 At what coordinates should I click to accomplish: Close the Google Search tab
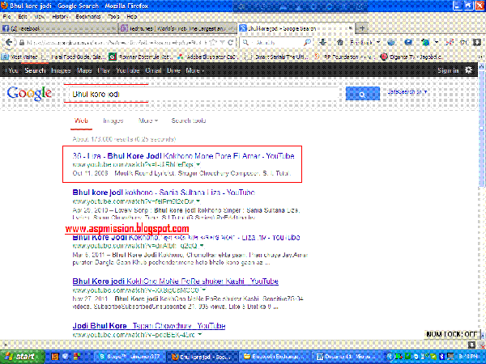[350, 28]
